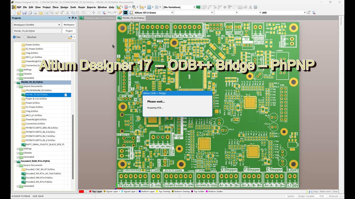Viewport: 355px width, 199px height.
Task: Open the Design Compiler panel button
Action: tap(306, 196)
